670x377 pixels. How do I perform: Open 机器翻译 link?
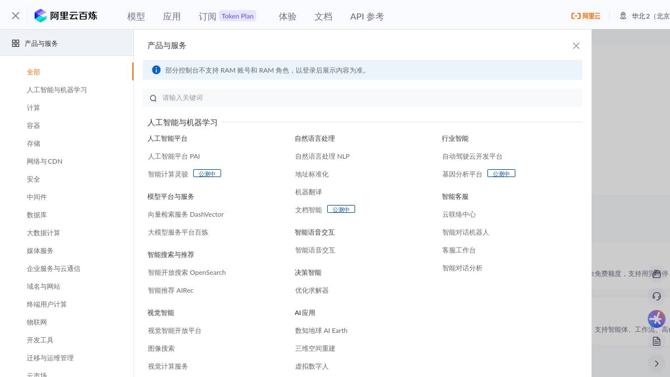(309, 192)
